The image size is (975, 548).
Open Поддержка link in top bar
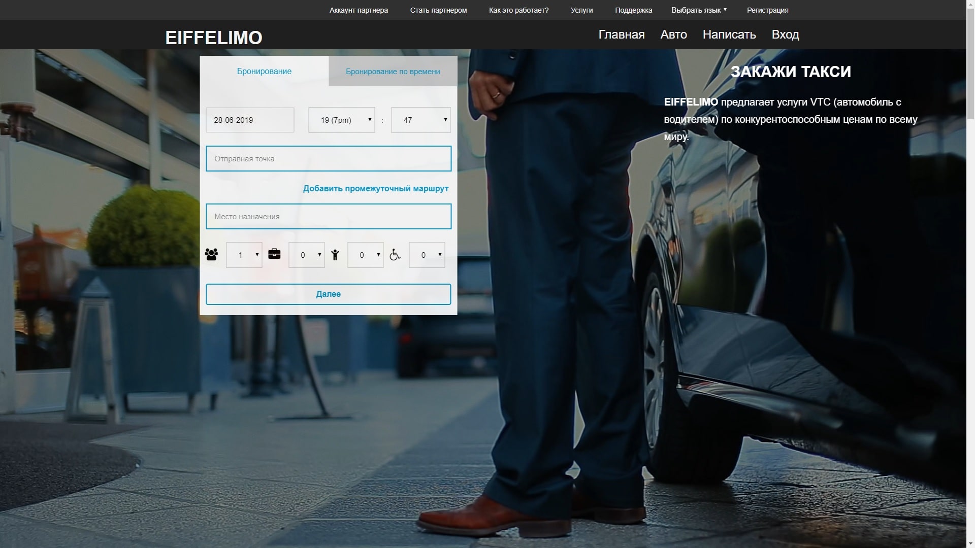[634, 10]
